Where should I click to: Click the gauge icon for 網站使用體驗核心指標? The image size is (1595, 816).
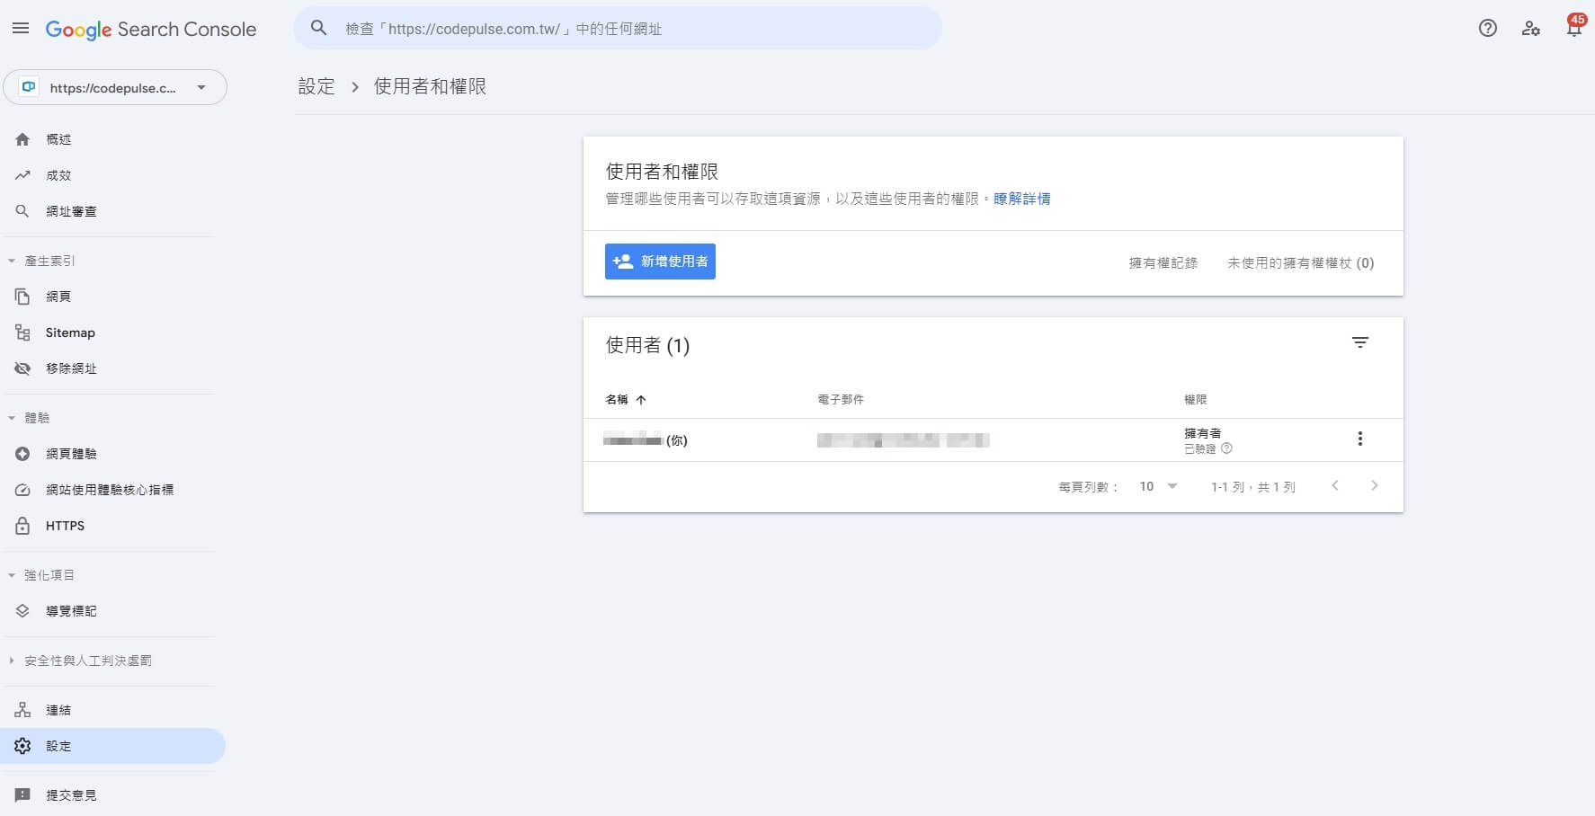pos(22,490)
